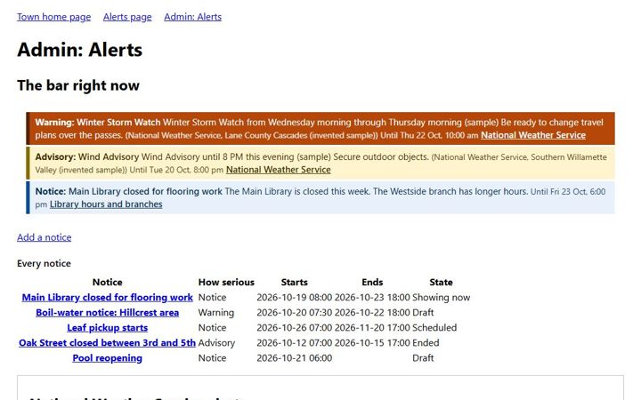Image resolution: width=641 pixels, height=400 pixels.
Task: Open the Town home page link
Action: [x=54, y=17]
